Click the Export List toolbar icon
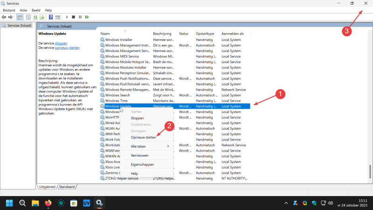 click(42, 17)
